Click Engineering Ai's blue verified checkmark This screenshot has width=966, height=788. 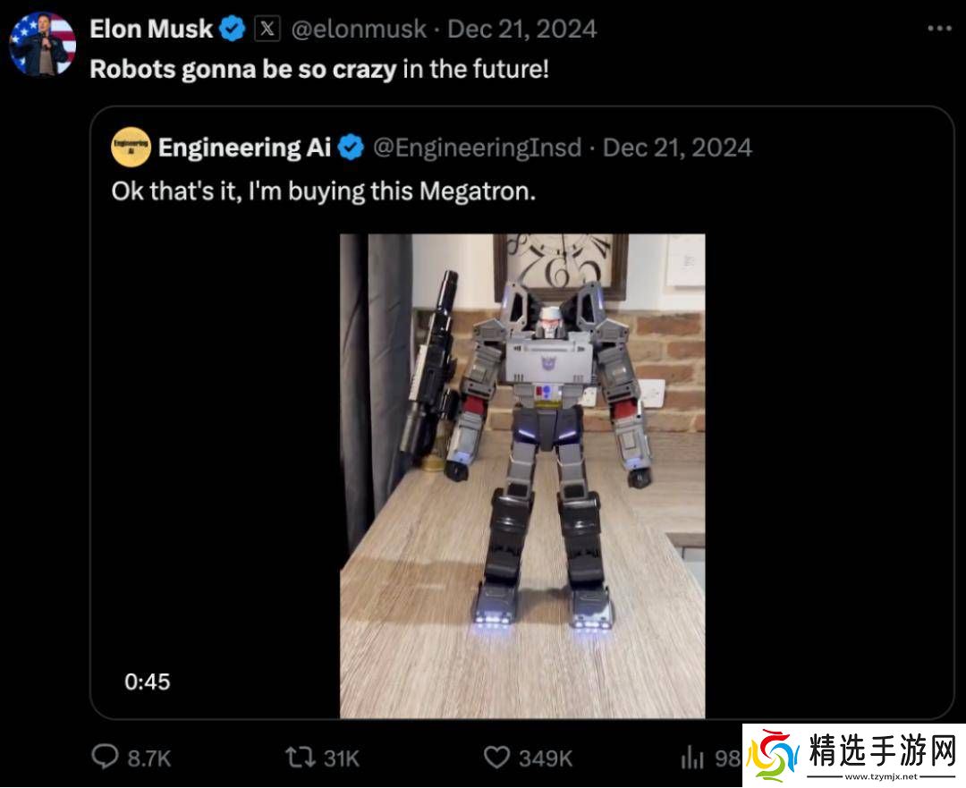[x=352, y=148]
